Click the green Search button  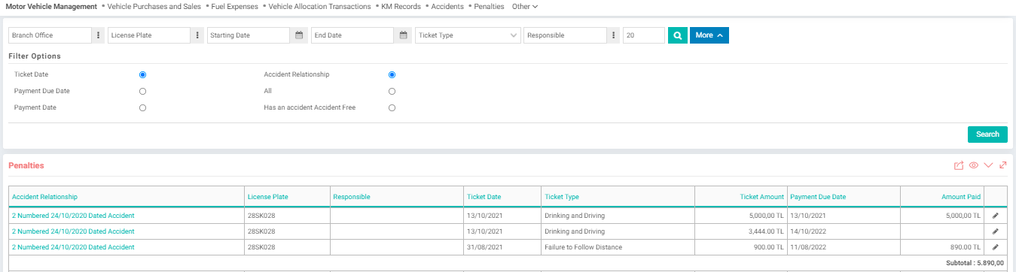(x=987, y=134)
